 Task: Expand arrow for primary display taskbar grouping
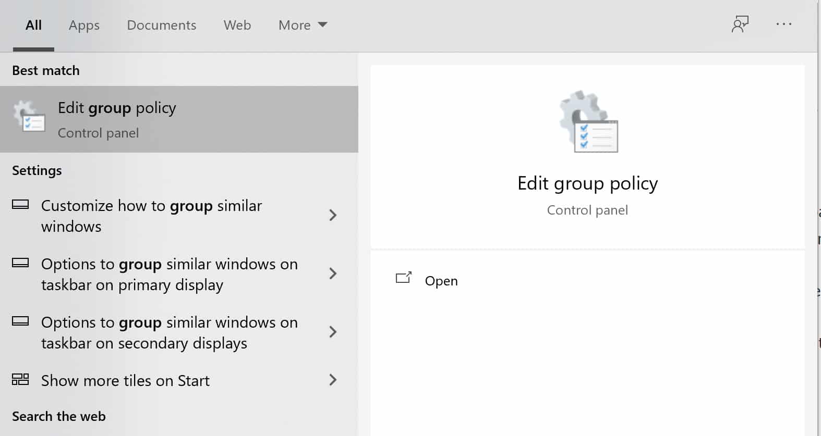pyautogui.click(x=333, y=273)
